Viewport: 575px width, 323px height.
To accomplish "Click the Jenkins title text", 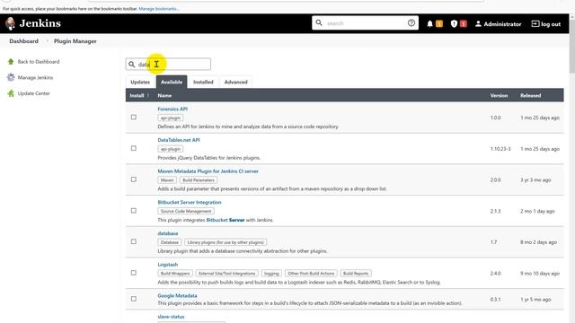I will 40,23.
